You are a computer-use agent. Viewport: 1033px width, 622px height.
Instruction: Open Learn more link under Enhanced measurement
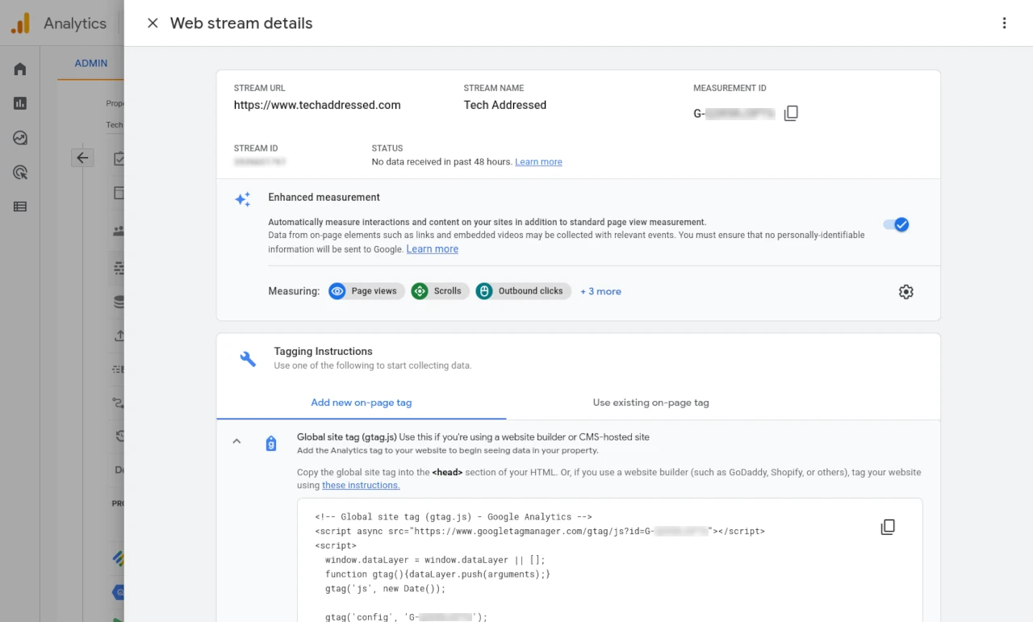click(432, 249)
